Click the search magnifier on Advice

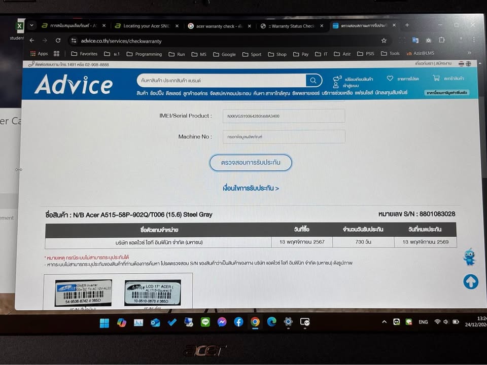click(x=313, y=81)
